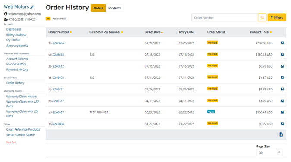Open details icon for order so-9246612
The height and width of the screenshot is (162, 291).
tap(282, 66)
